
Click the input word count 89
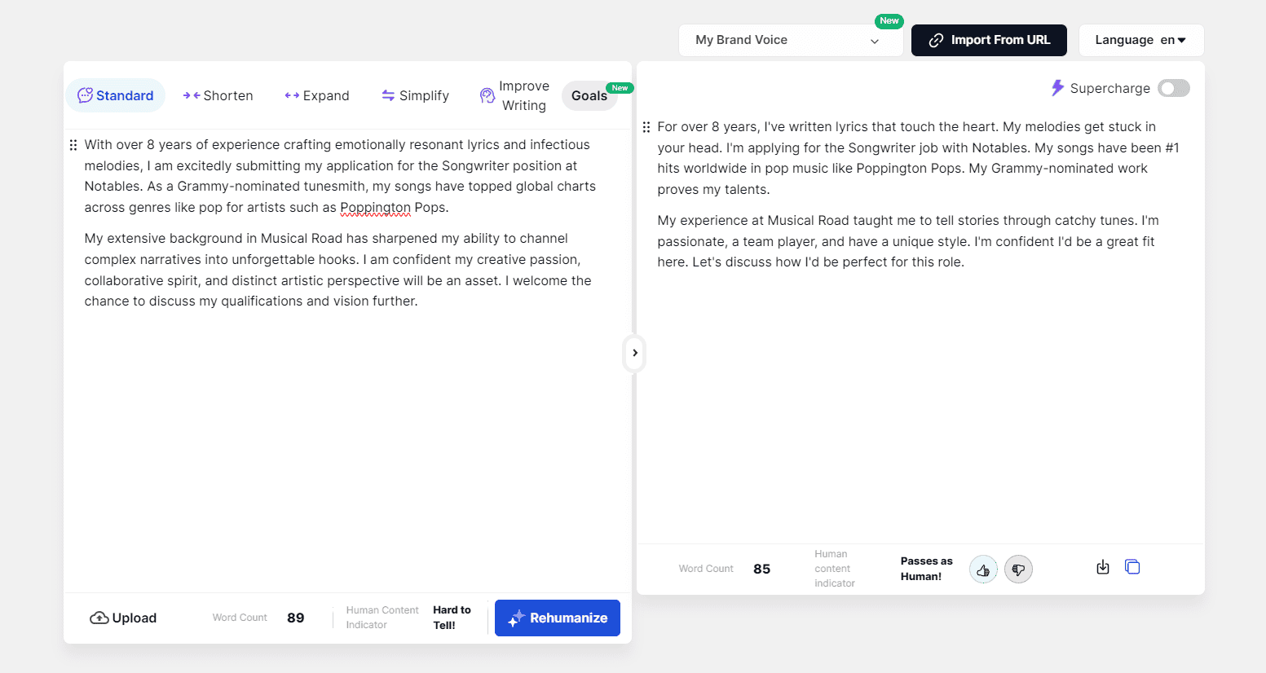[296, 618]
